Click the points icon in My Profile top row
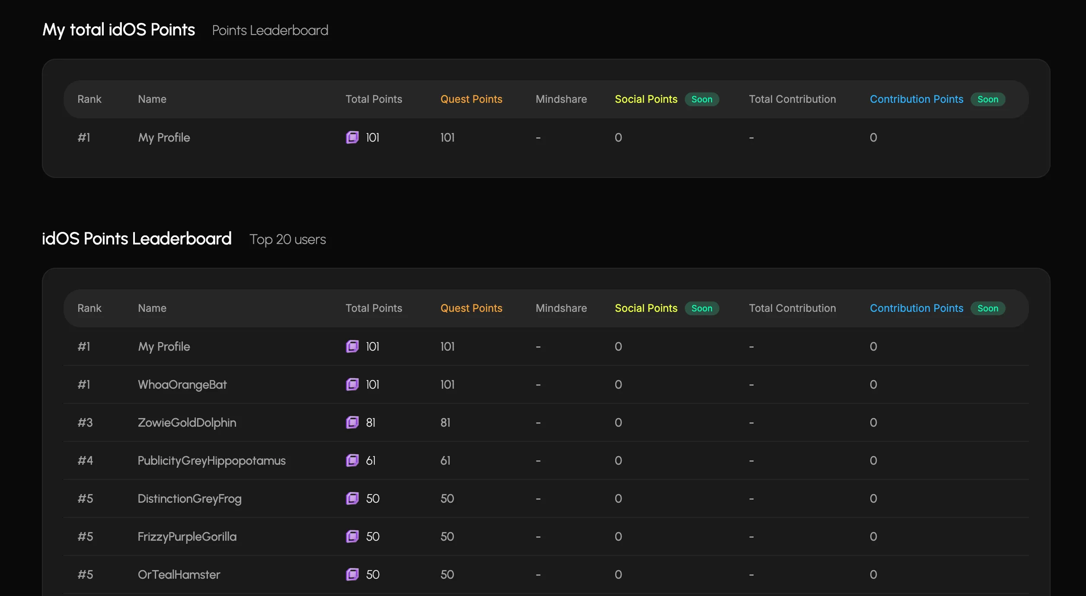Screen dimensions: 1086x596 (352, 137)
